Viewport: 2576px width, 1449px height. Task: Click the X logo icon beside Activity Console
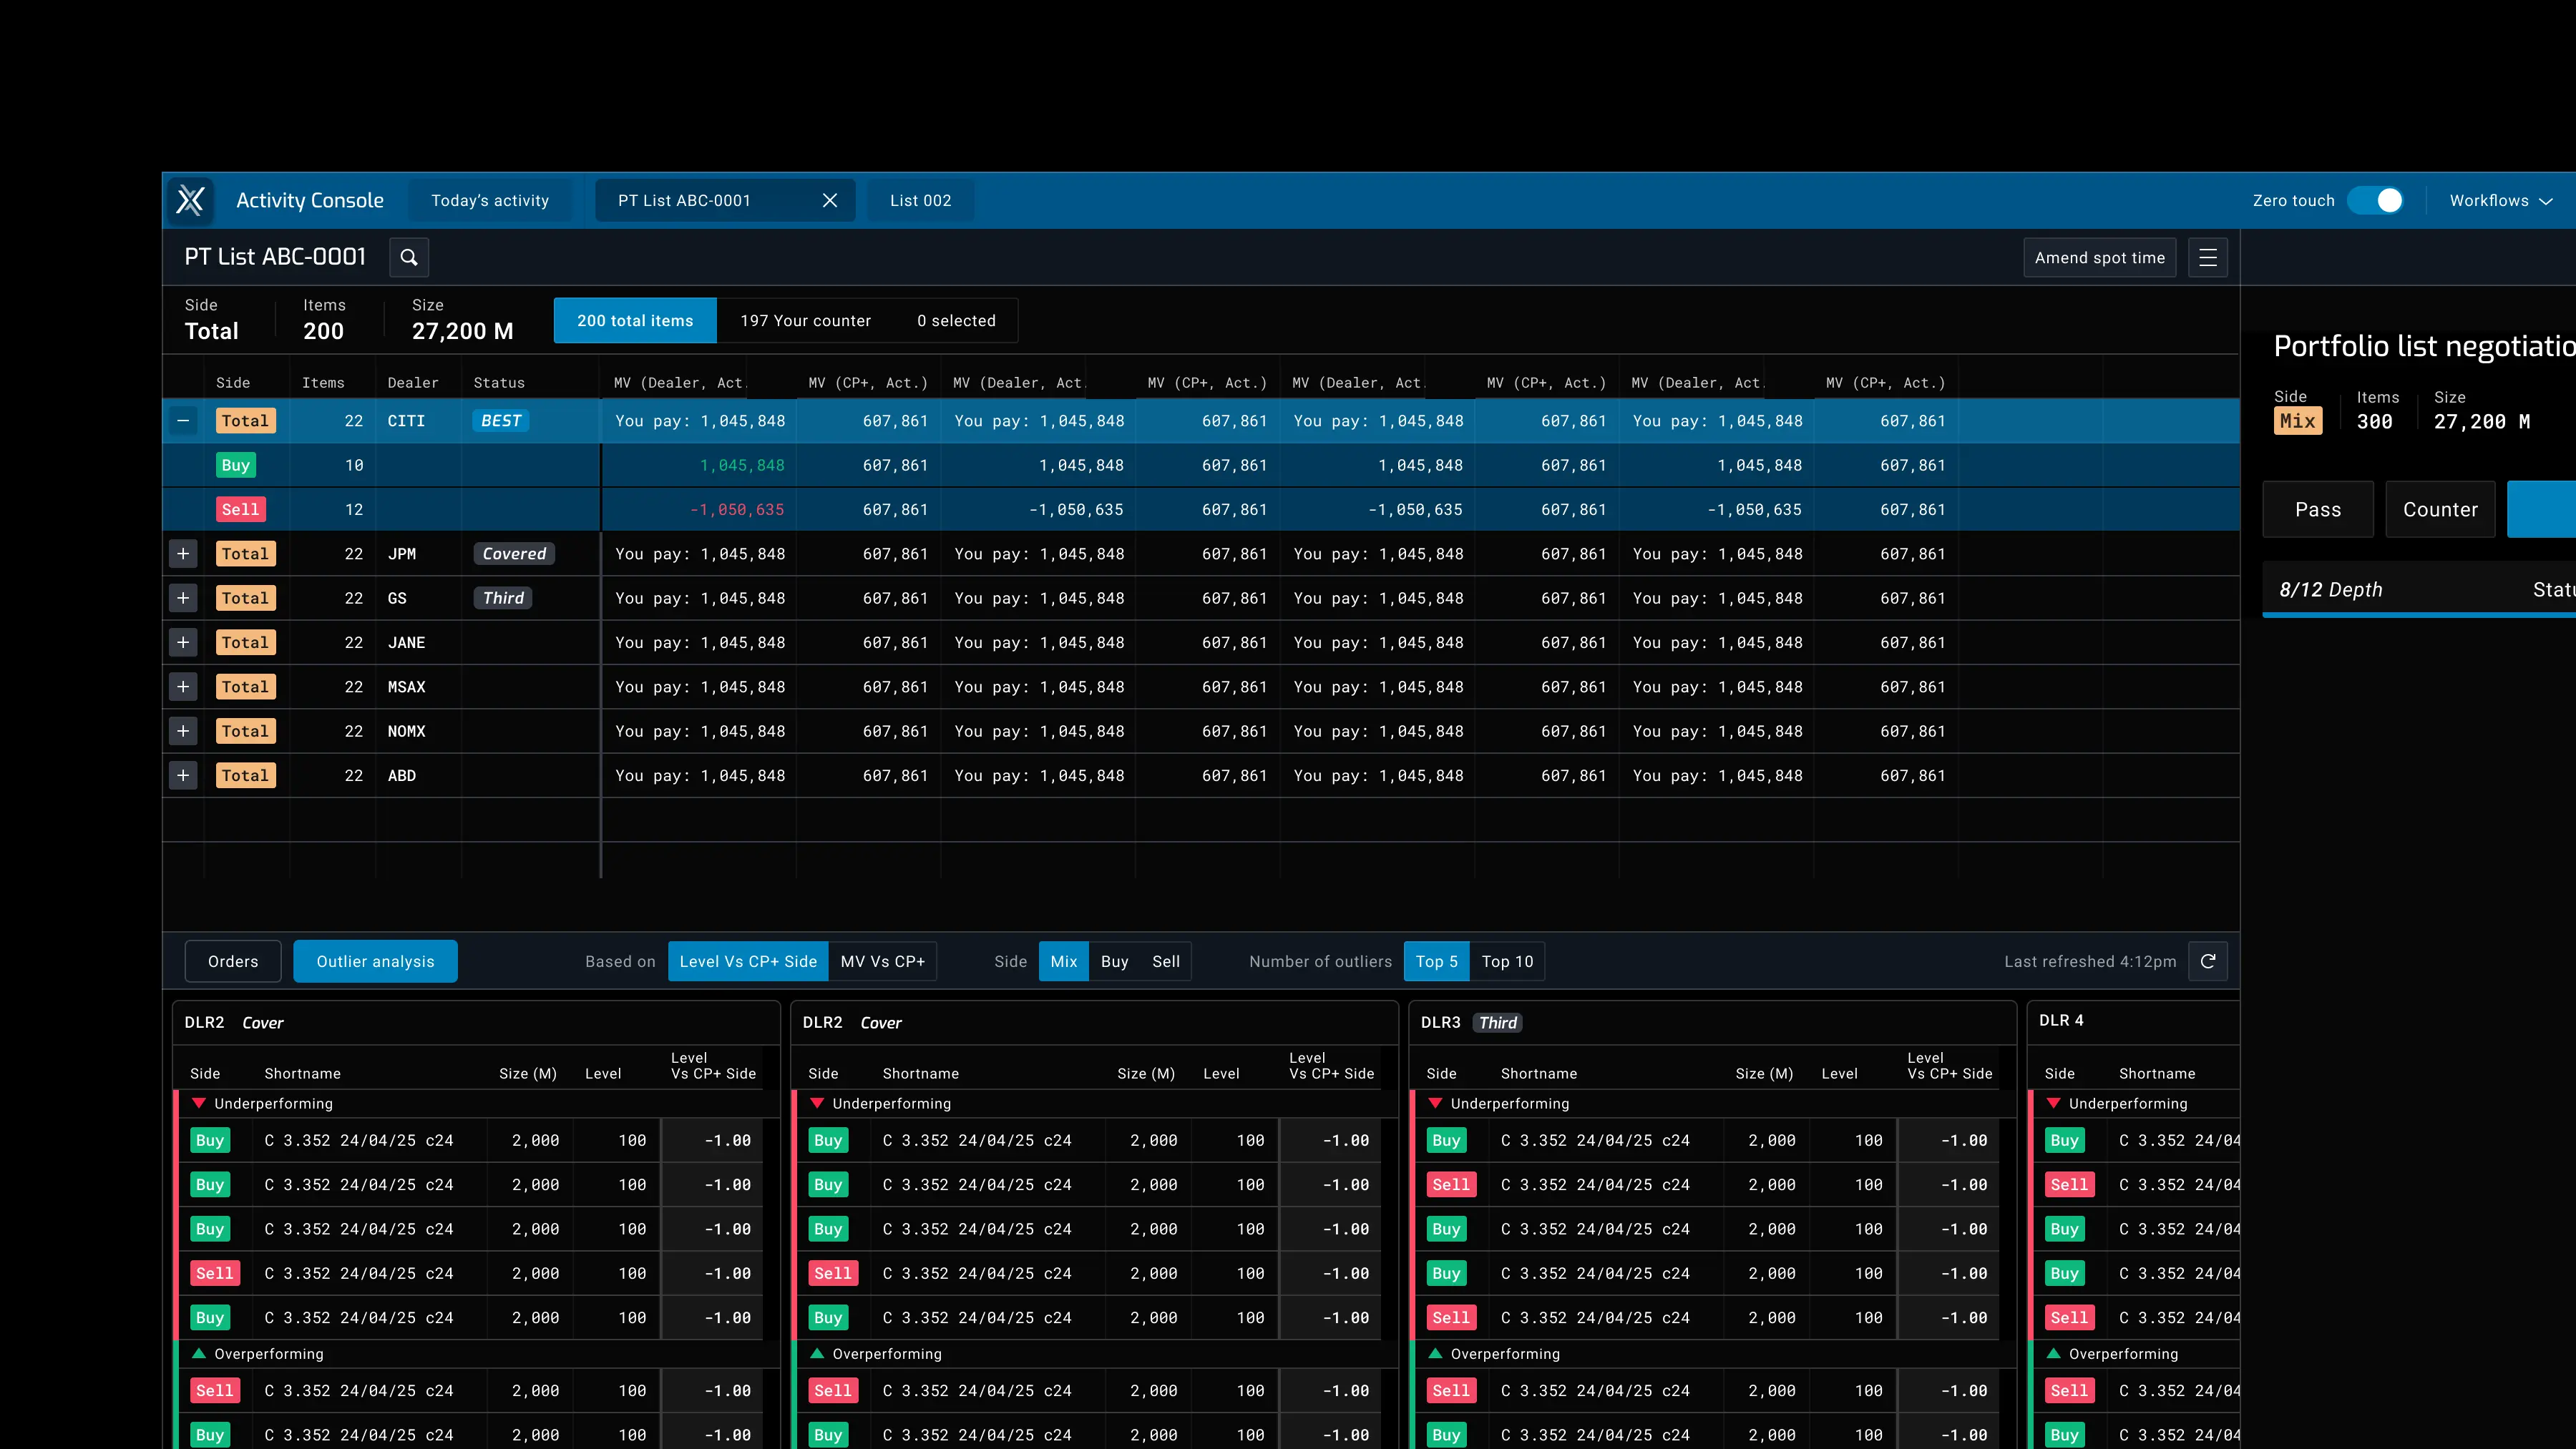pos(190,200)
